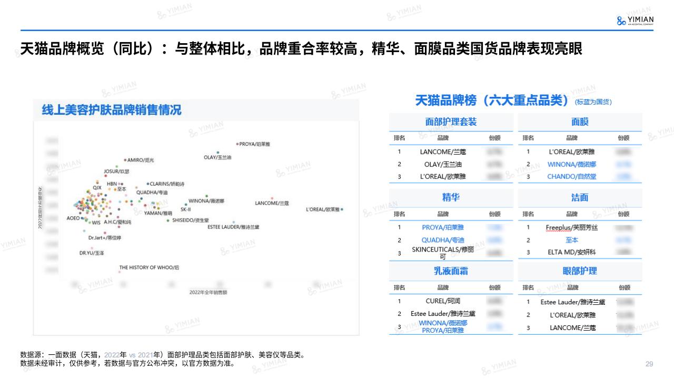Viewport: 674px width, 379px height.
Task: Select the CLARINS/娇韵诗 chart label
Action: 167,184
